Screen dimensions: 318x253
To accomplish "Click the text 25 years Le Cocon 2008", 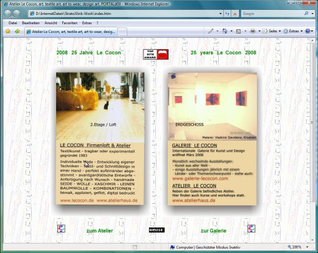I will (223, 53).
